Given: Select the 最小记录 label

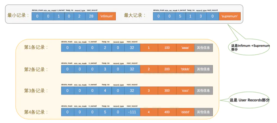Looking at the screenshot, I should pyautogui.click(x=18, y=15).
